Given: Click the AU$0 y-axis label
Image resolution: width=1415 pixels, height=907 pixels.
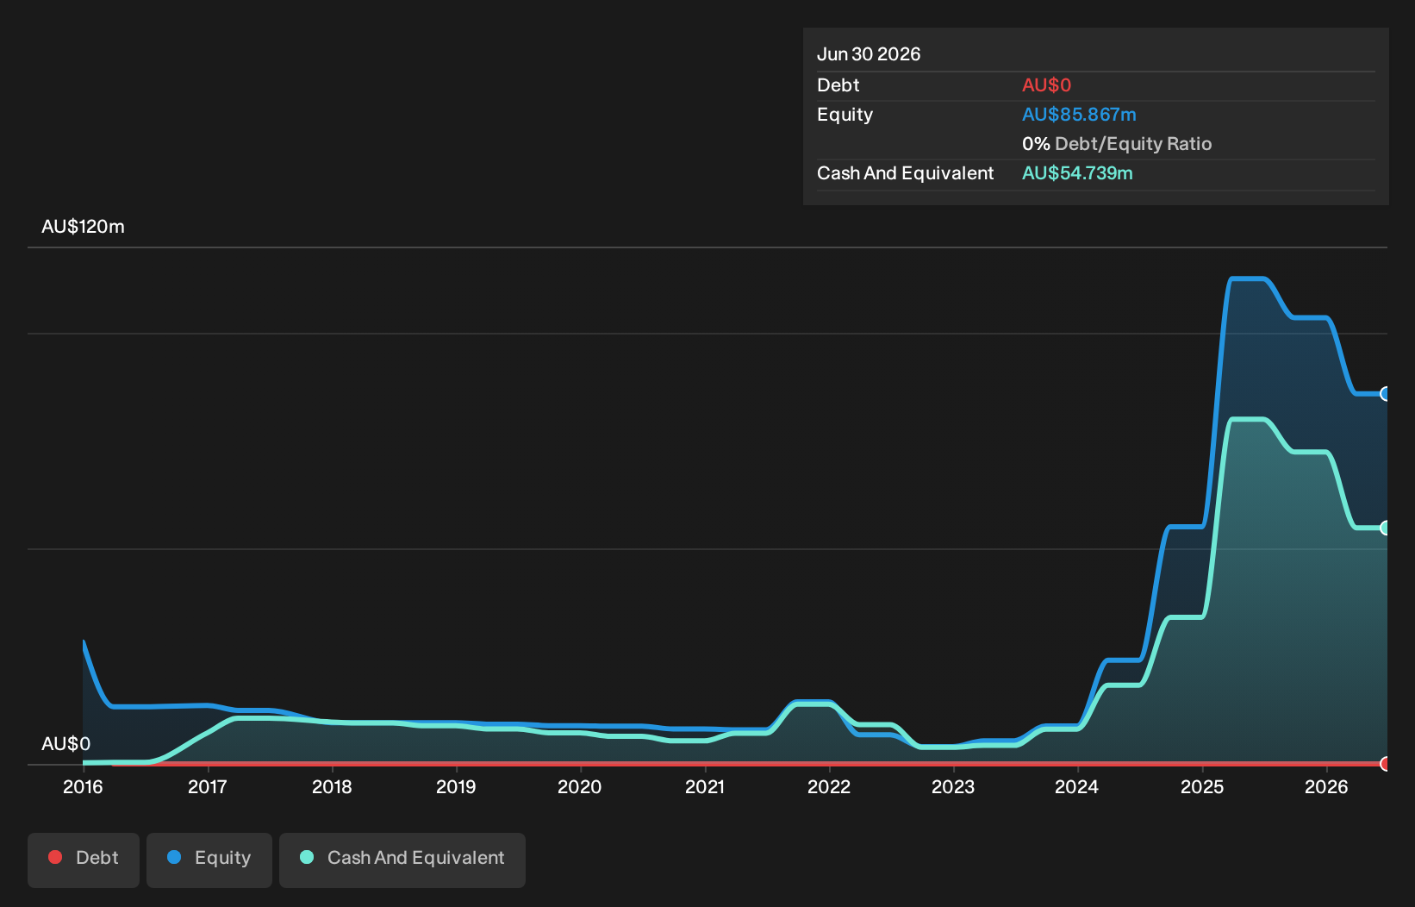Looking at the screenshot, I should click(x=65, y=743).
